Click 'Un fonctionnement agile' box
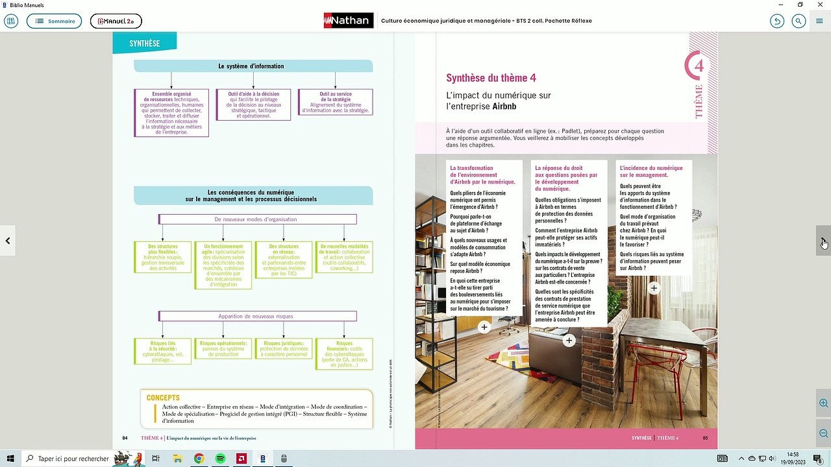The width and height of the screenshot is (831, 467). [223, 265]
